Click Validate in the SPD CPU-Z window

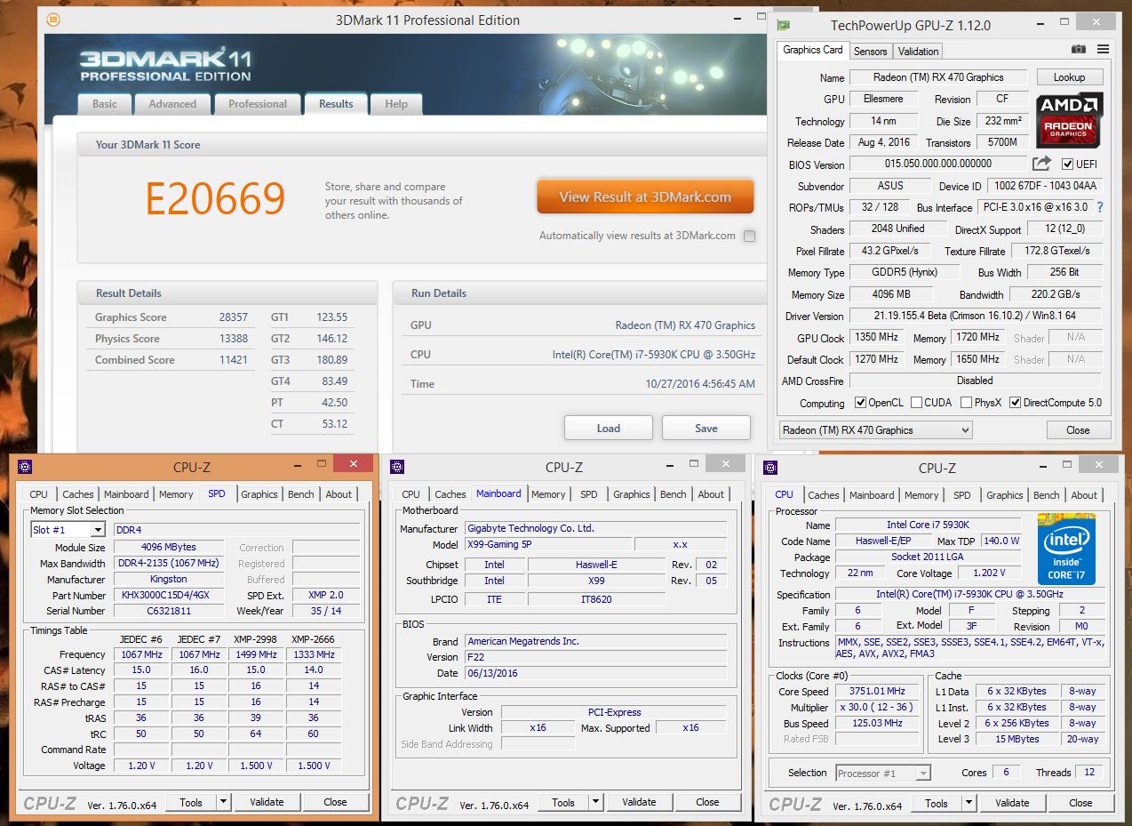point(267,802)
